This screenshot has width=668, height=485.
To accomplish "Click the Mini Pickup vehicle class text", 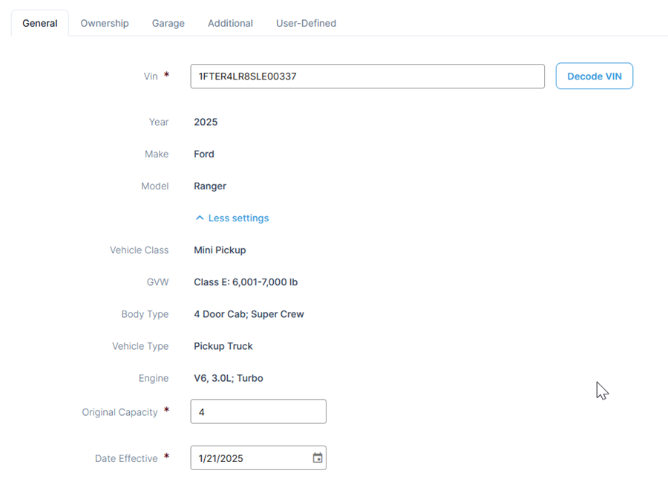I will coord(220,250).
